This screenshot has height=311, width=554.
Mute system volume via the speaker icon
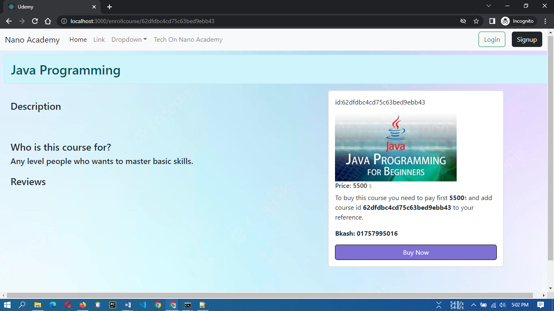coord(502,305)
